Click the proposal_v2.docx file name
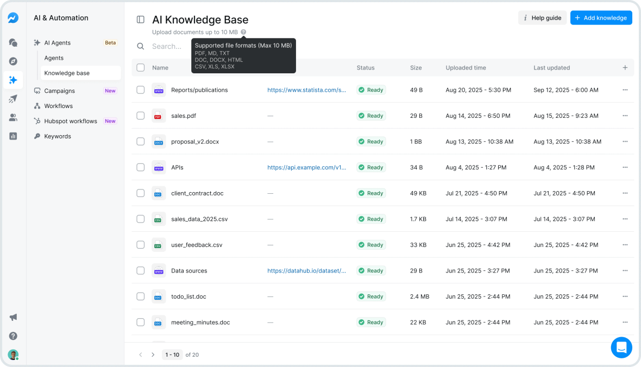This screenshot has width=641, height=367. (x=195, y=141)
